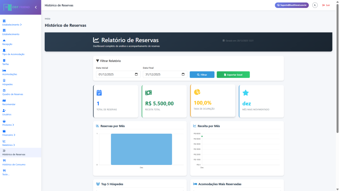The height and width of the screenshot is (191, 339).
Task: Click the green Exportar Excel button
Action: [233, 75]
